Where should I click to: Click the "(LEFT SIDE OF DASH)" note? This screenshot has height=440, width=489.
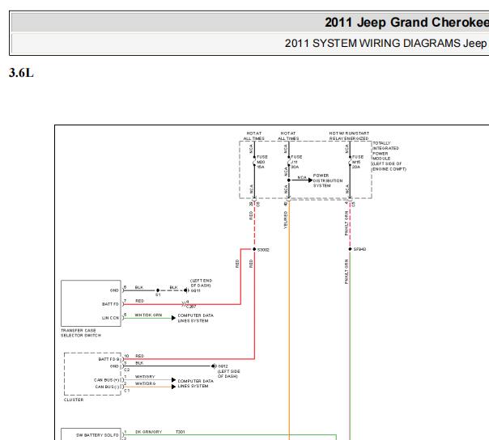[228, 374]
